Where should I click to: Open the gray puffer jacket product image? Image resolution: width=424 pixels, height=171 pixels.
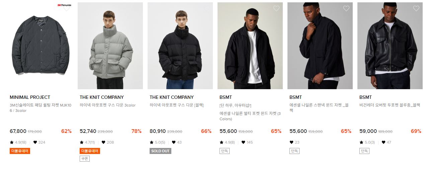click(110, 46)
